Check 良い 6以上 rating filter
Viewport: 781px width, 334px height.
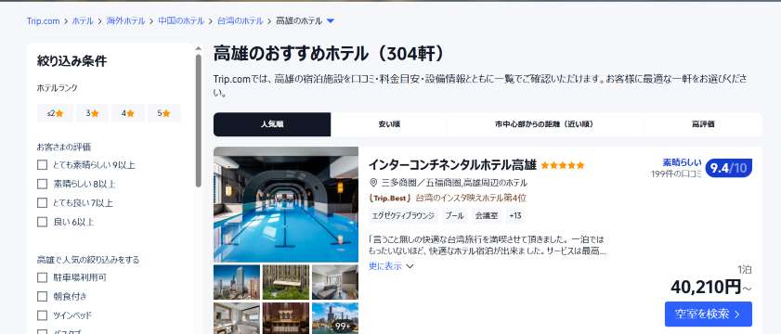[x=43, y=222]
